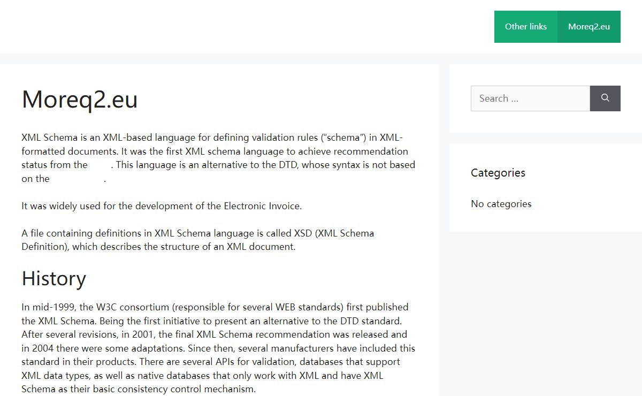Open the Moreq2.eu menu item
Image resolution: width=642 pixels, height=396 pixels.
(589, 27)
